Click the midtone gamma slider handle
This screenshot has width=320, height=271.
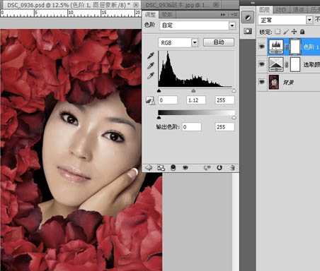(193, 90)
